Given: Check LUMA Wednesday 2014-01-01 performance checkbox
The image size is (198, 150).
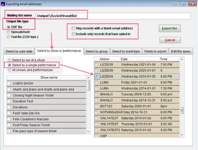Looking at the screenshot, I should 96,89.
